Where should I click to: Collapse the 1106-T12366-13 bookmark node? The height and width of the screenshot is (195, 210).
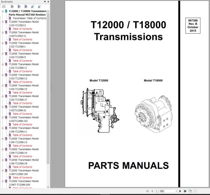(2, 139)
